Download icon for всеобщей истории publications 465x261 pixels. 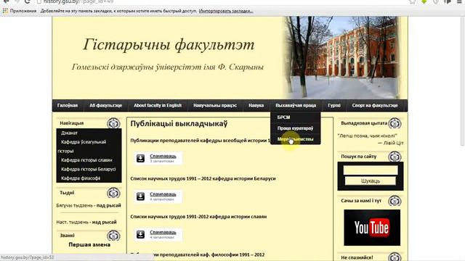pos(140,158)
